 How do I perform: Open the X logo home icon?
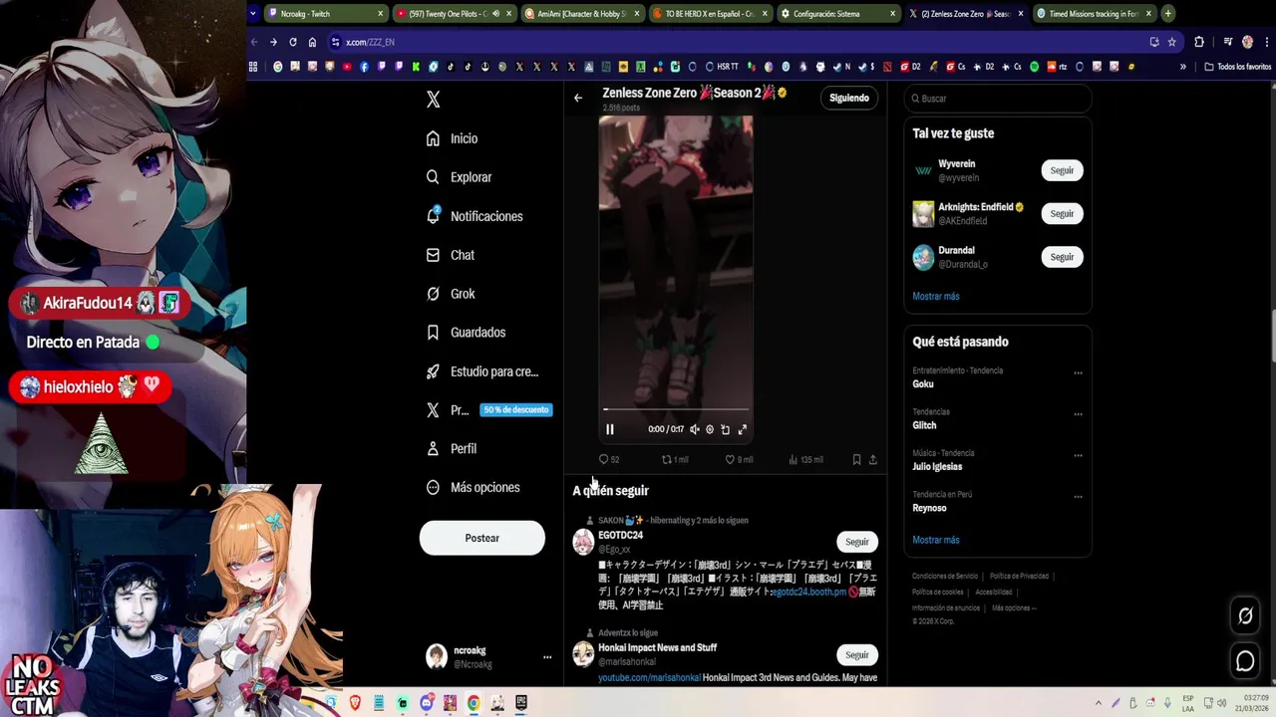click(x=433, y=100)
